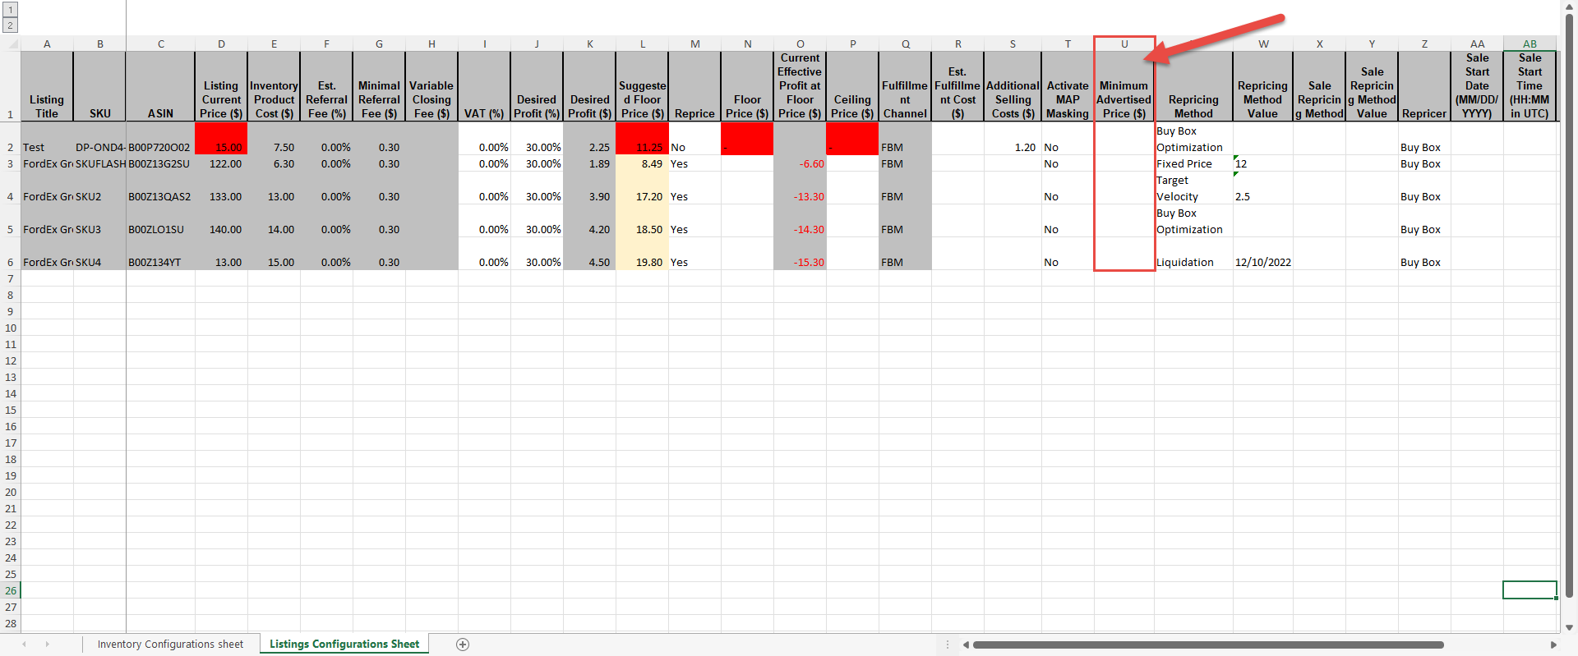Click previous sheet navigation arrow

(x=24, y=645)
